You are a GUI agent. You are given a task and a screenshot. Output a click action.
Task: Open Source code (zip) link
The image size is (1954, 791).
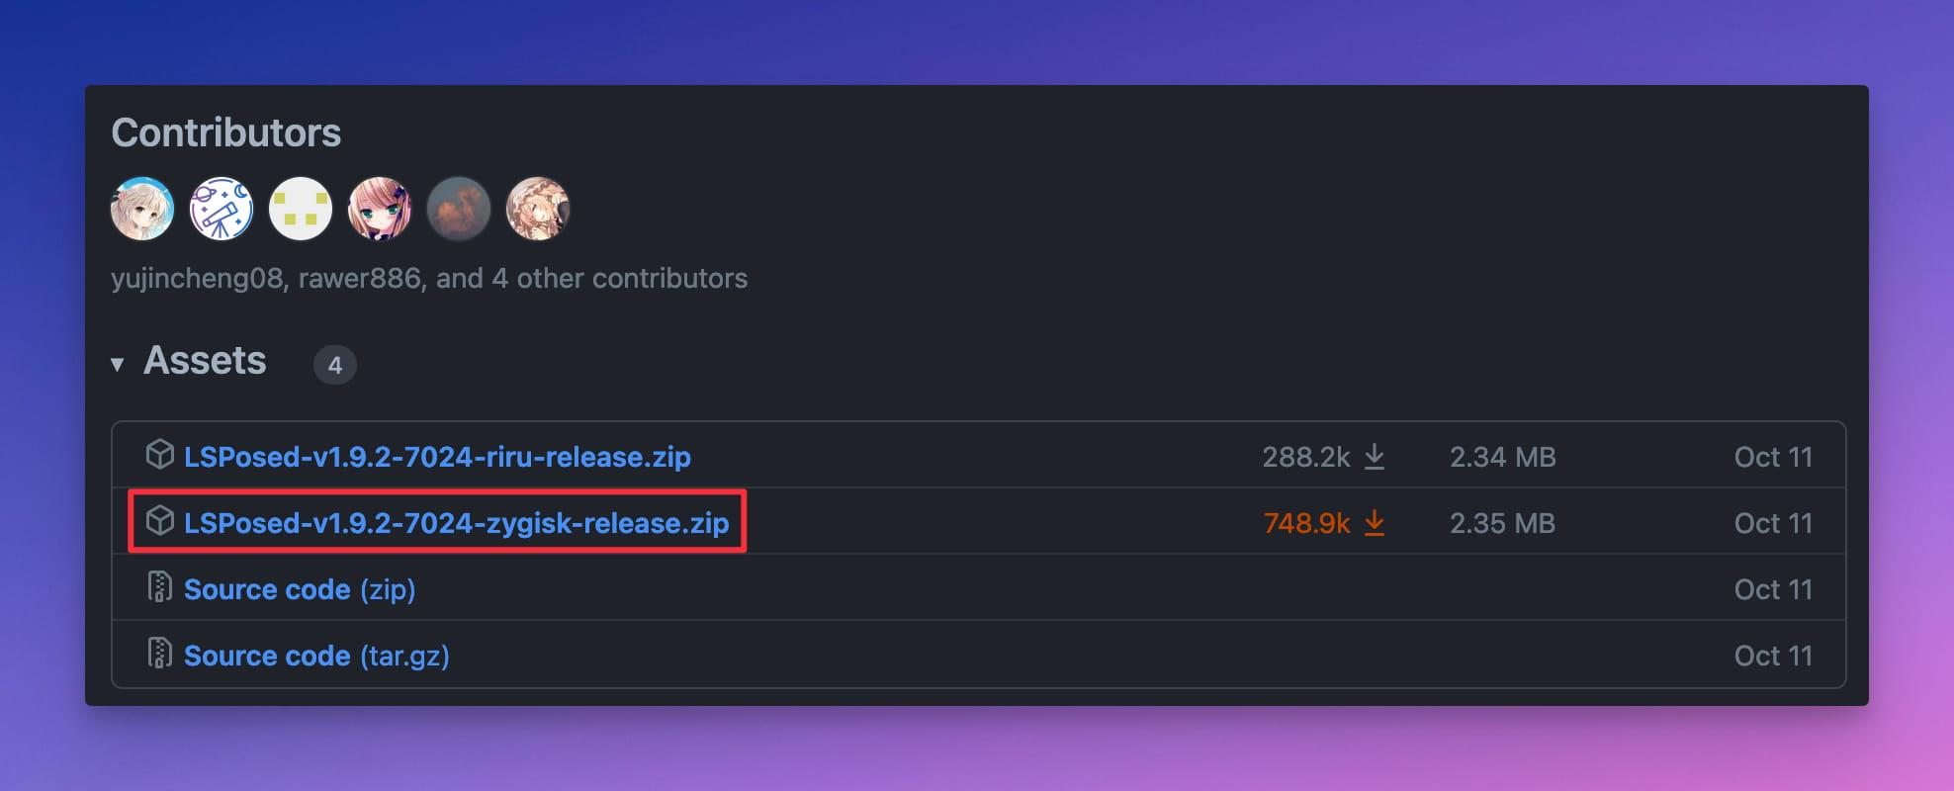click(x=300, y=589)
